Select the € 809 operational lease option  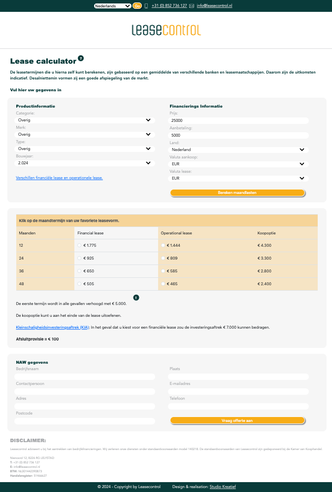tap(164, 258)
